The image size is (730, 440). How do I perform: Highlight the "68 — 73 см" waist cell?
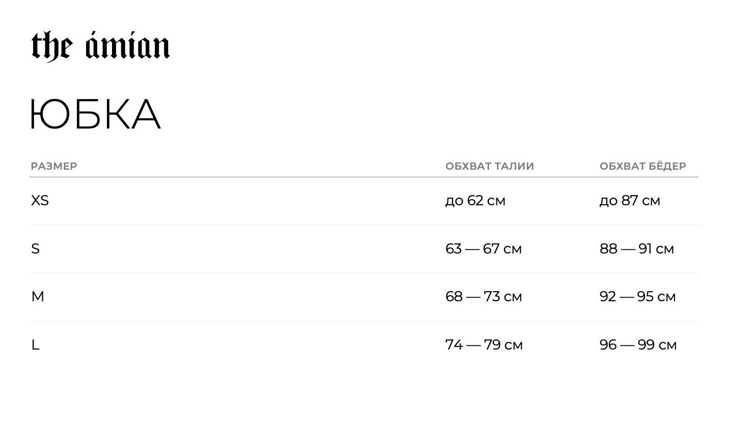(483, 297)
